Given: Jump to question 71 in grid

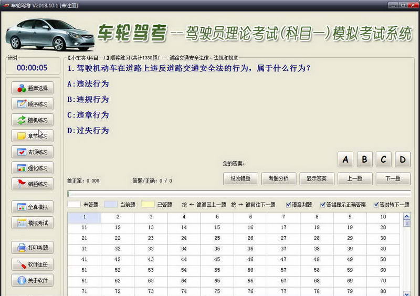Looking at the screenshot, I should pyautogui.click(x=85, y=291).
